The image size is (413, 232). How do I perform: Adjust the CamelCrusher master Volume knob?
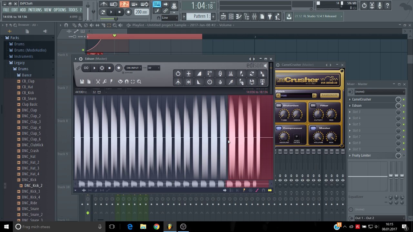point(318,136)
